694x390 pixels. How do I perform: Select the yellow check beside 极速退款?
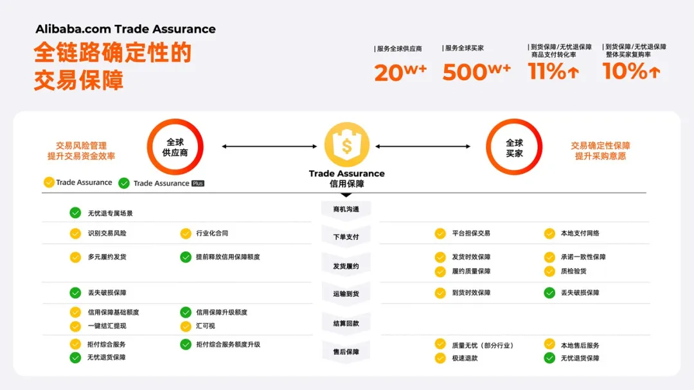(x=440, y=358)
